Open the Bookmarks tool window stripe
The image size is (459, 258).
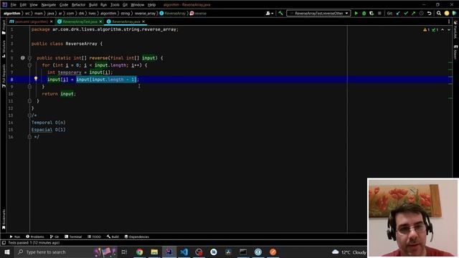pyautogui.click(x=4, y=219)
